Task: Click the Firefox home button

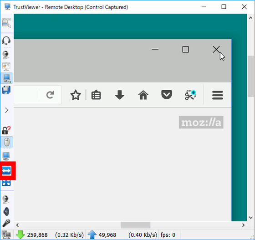Action: [143, 95]
